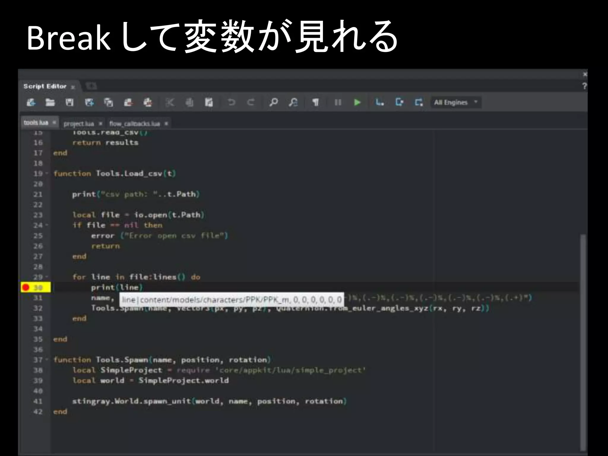Viewport: 608px width, 456px height.
Task: Close the project.lua tab
Action: [101, 123]
